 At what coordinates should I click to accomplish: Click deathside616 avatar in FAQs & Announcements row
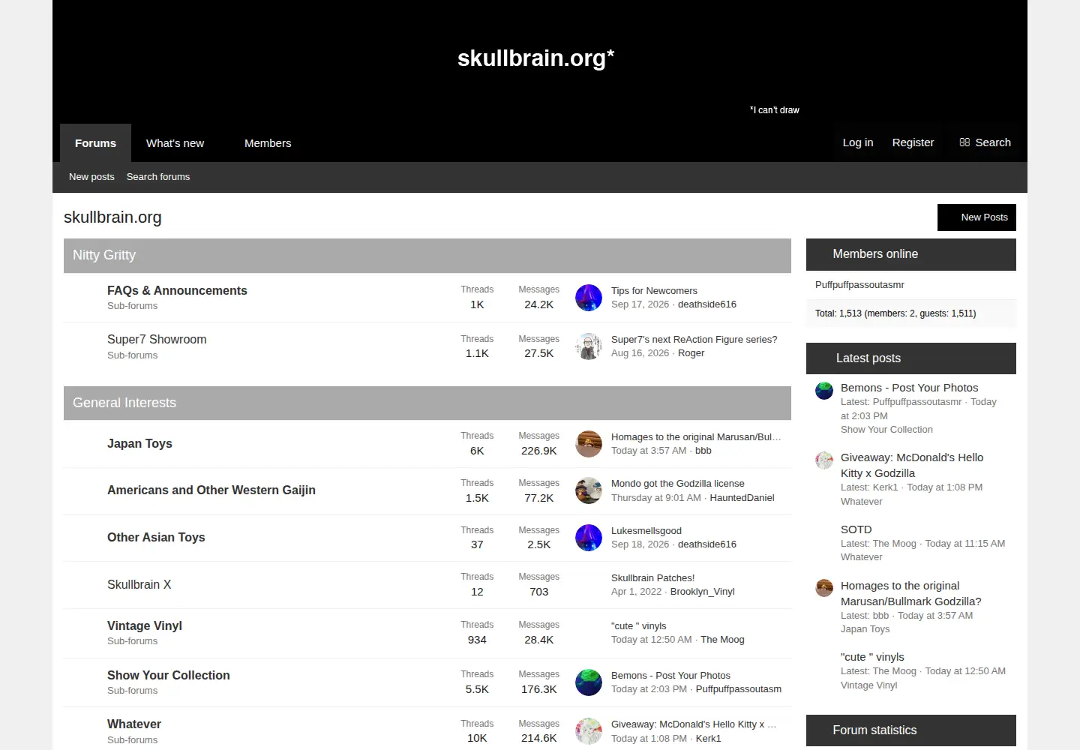pyautogui.click(x=589, y=298)
